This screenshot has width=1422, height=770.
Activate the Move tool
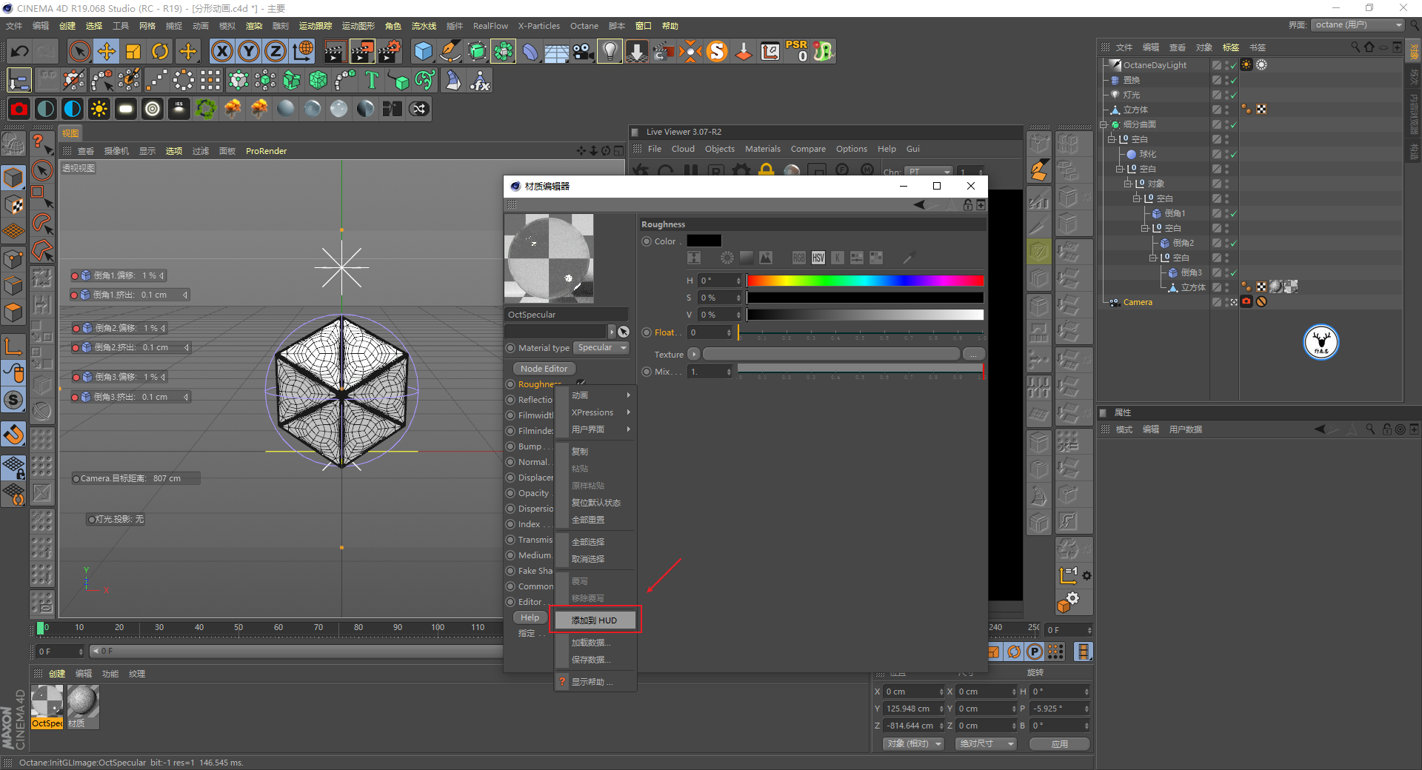click(x=107, y=51)
